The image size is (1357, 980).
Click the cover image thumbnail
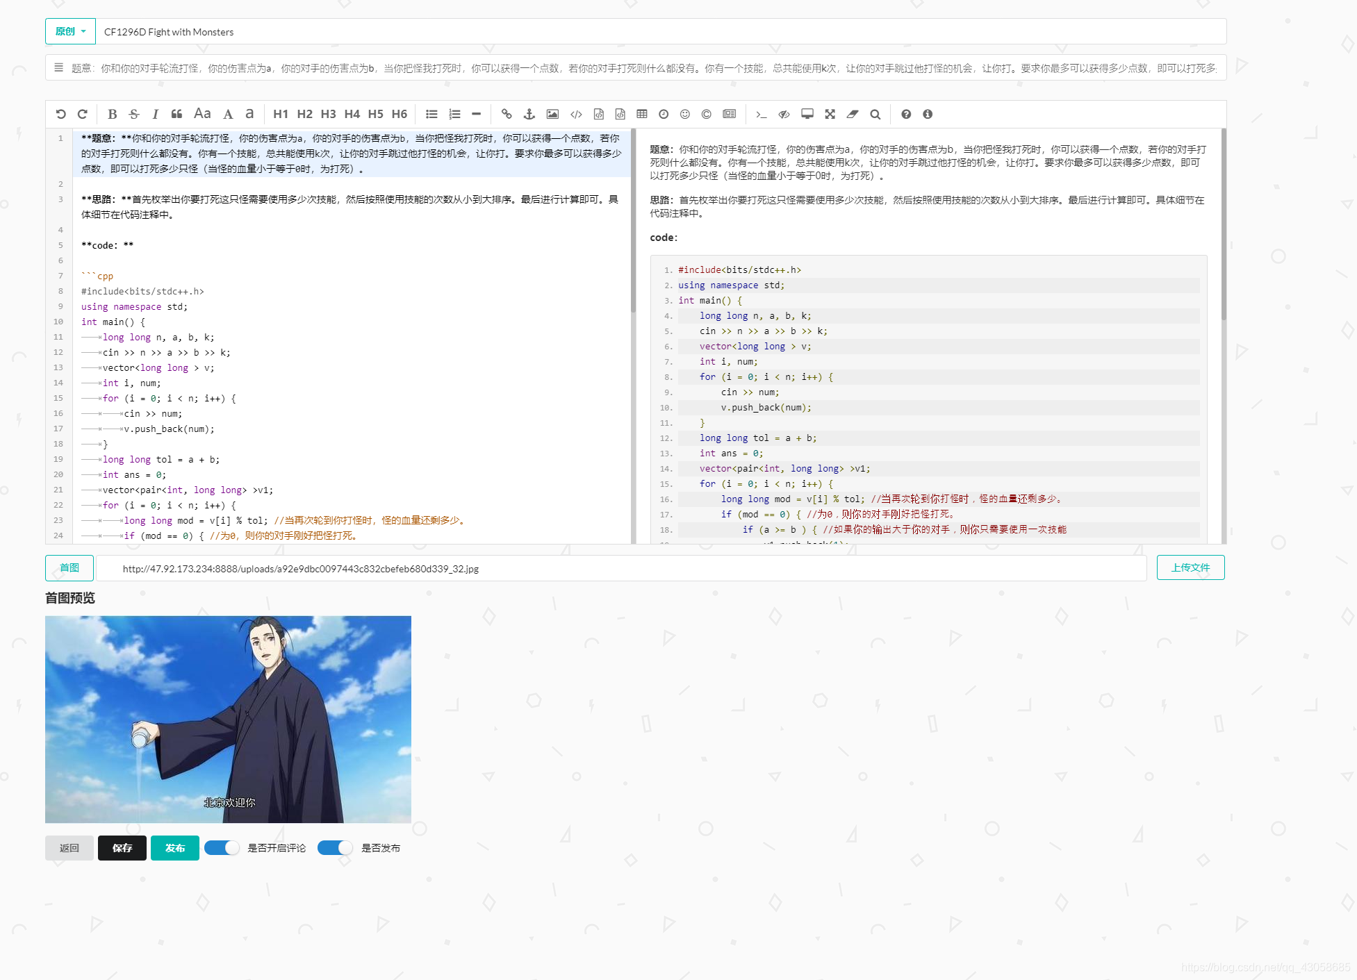[x=228, y=718]
